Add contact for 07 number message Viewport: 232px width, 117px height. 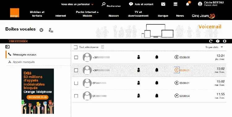point(139,83)
